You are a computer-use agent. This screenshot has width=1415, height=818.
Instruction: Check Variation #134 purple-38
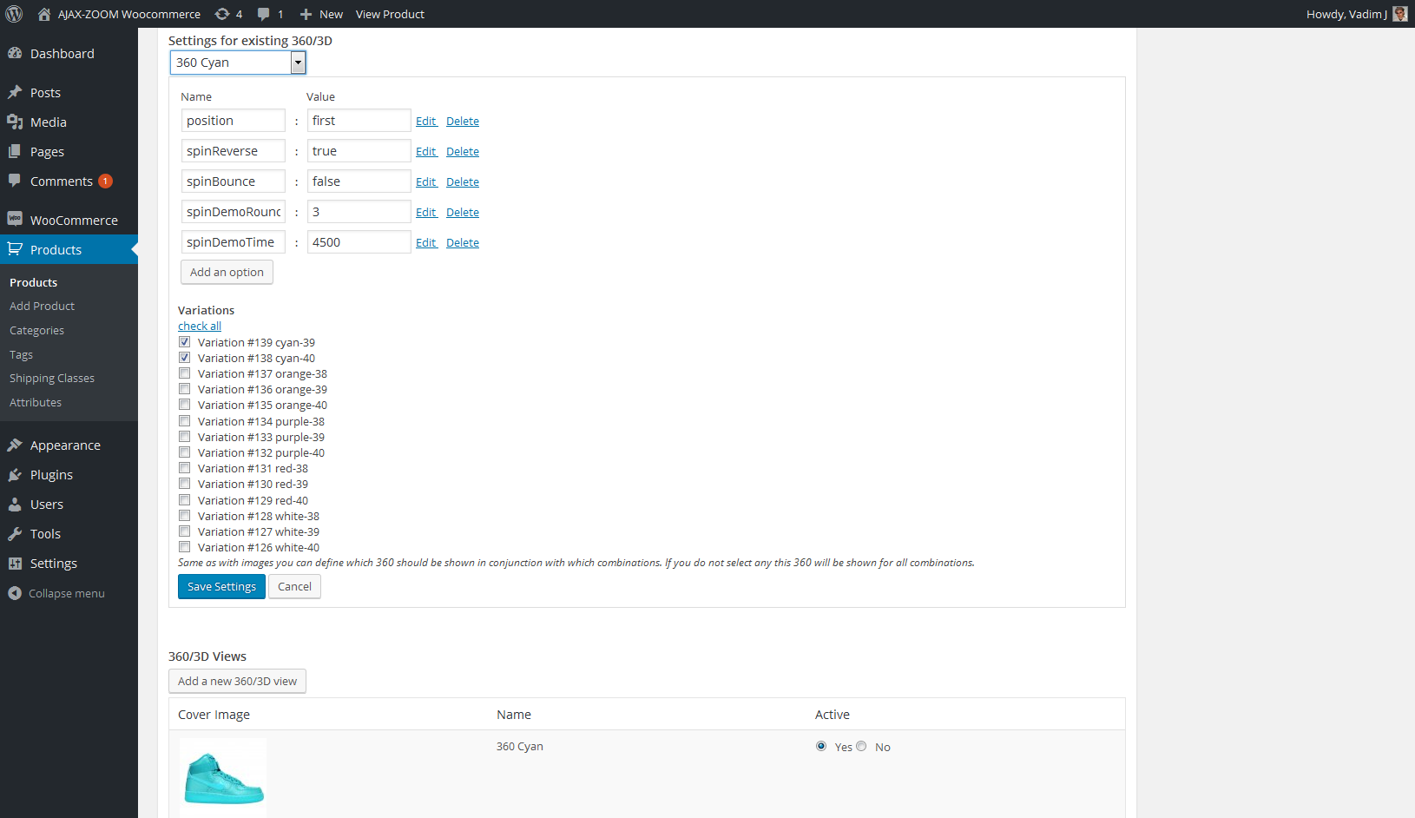184,421
